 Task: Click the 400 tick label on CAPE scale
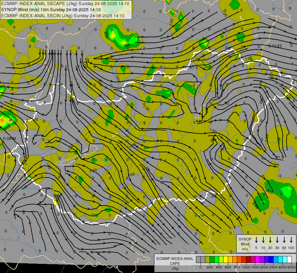point(219,267)
